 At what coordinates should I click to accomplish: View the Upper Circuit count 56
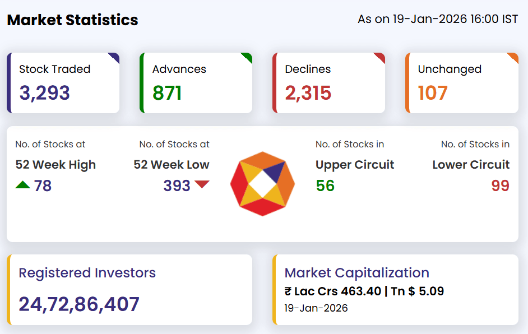coord(325,185)
